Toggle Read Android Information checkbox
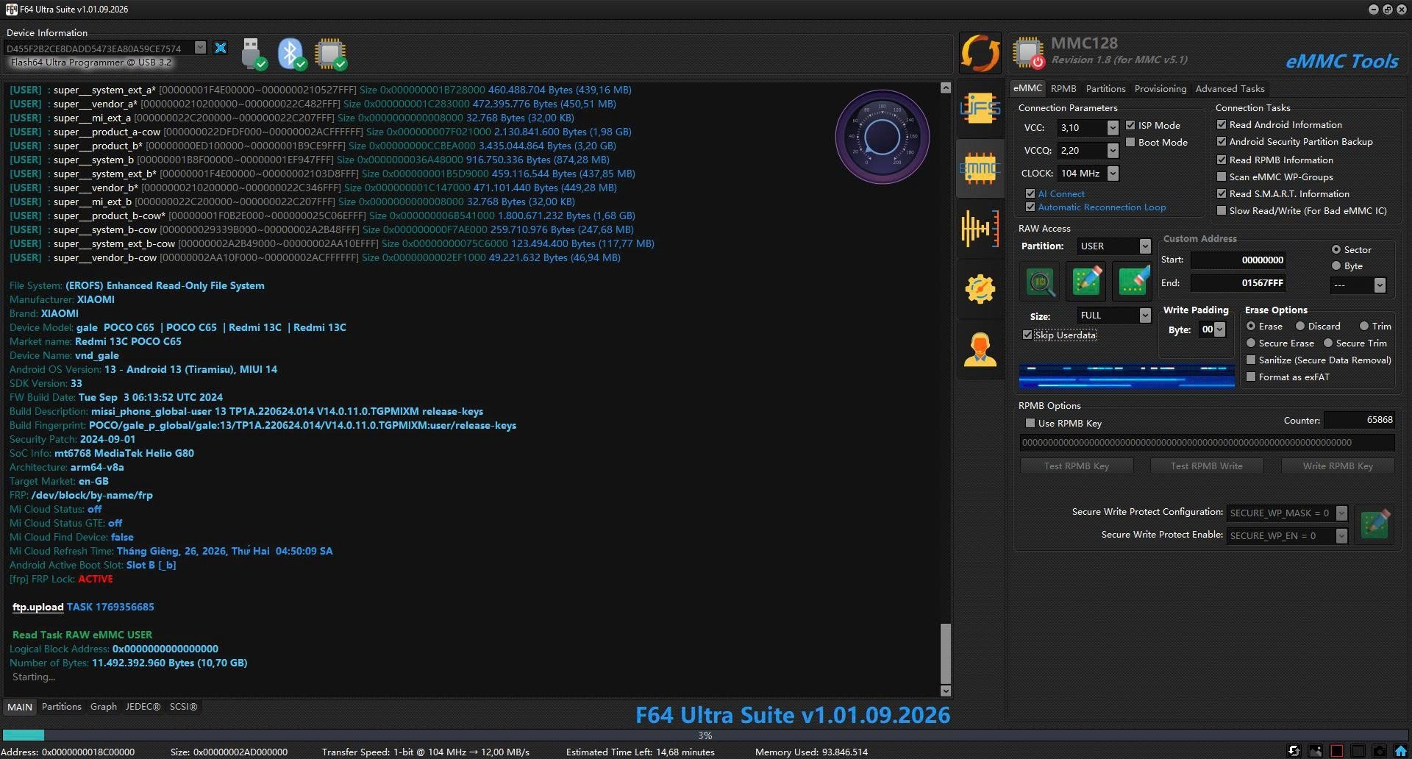The width and height of the screenshot is (1412, 759). tap(1222, 124)
